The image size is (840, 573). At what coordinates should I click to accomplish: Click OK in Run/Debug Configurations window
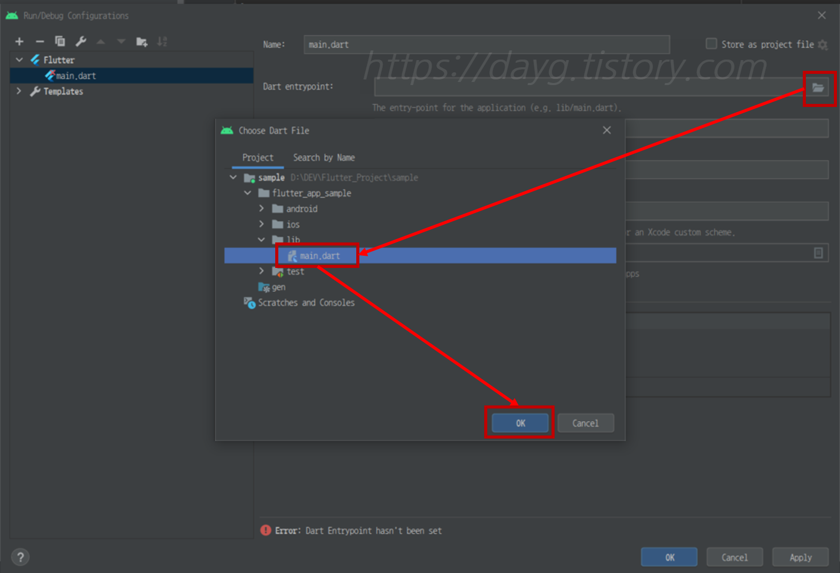[669, 557]
